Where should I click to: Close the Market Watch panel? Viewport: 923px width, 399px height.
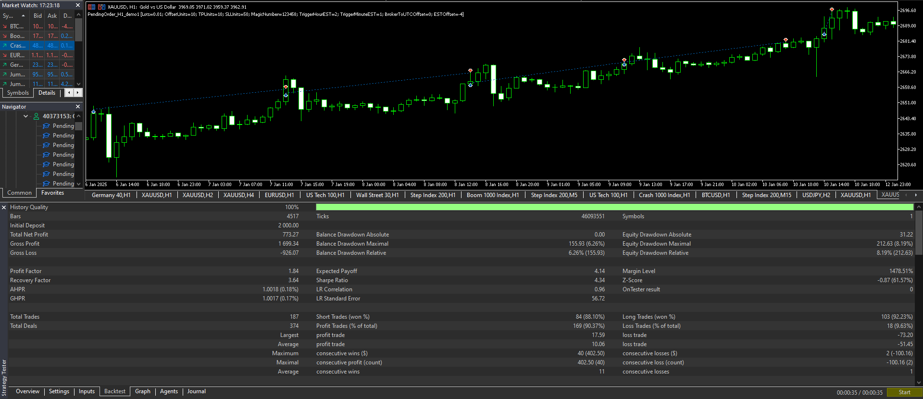(x=78, y=5)
